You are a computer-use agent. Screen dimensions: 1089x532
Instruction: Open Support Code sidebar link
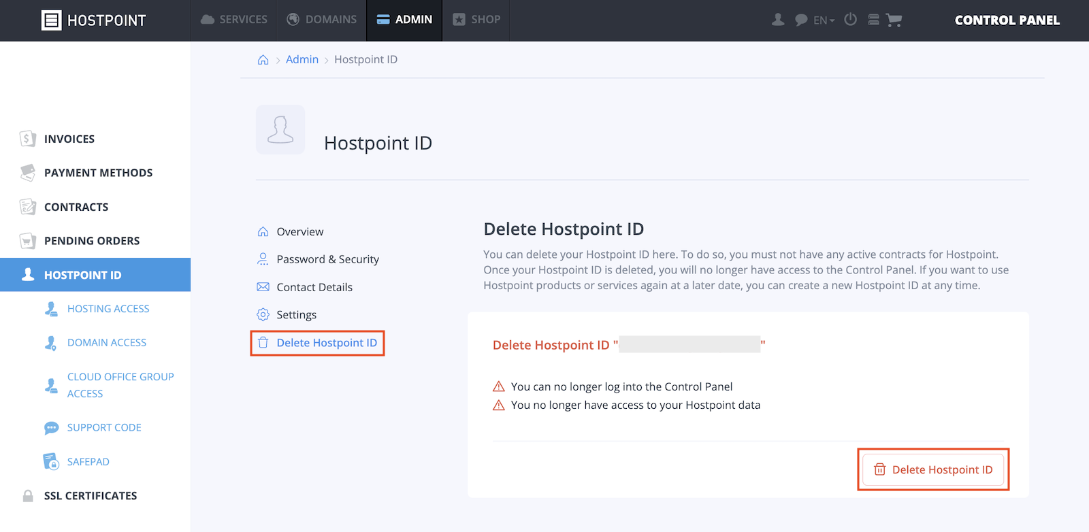point(104,428)
